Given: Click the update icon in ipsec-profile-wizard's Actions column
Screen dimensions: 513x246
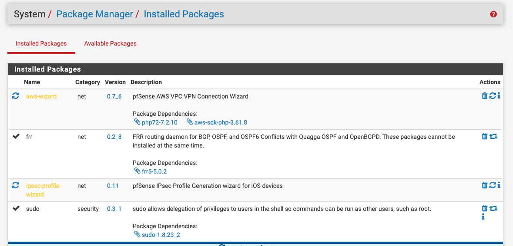Looking at the screenshot, I should (492, 185).
